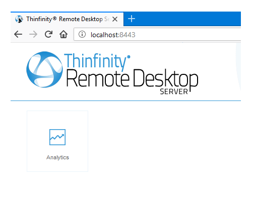Viewport: 253px width, 200px height.
Task: Click the Analytics label
Action: [57, 157]
